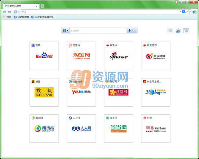Open the 淘宝网 Taobao tile
199x159 pixels.
click(x=81, y=56)
